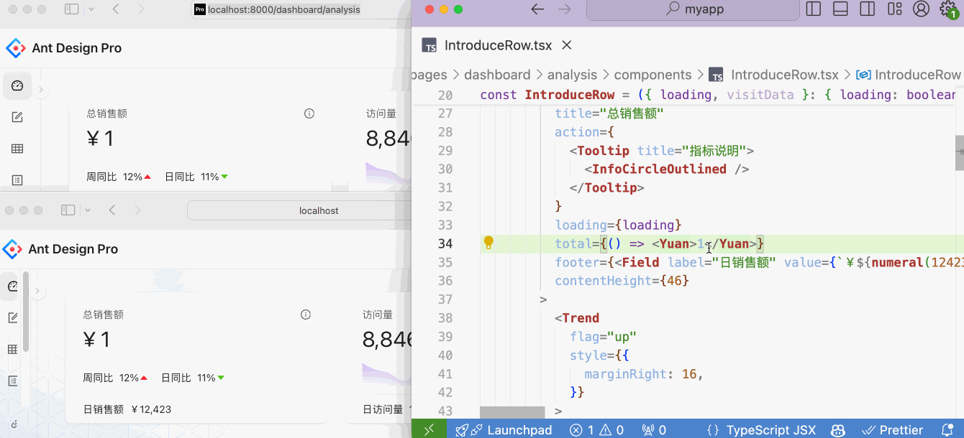The height and width of the screenshot is (438, 964).
Task: Expand the top Ant Design Pro sidebar
Action: pos(41,90)
